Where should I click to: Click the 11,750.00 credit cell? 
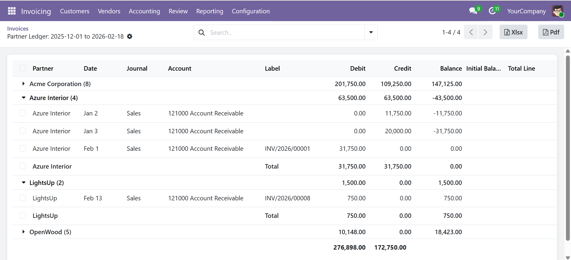pyautogui.click(x=398, y=113)
